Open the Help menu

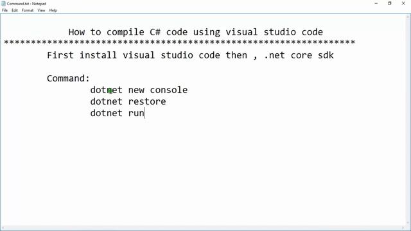coord(53,10)
